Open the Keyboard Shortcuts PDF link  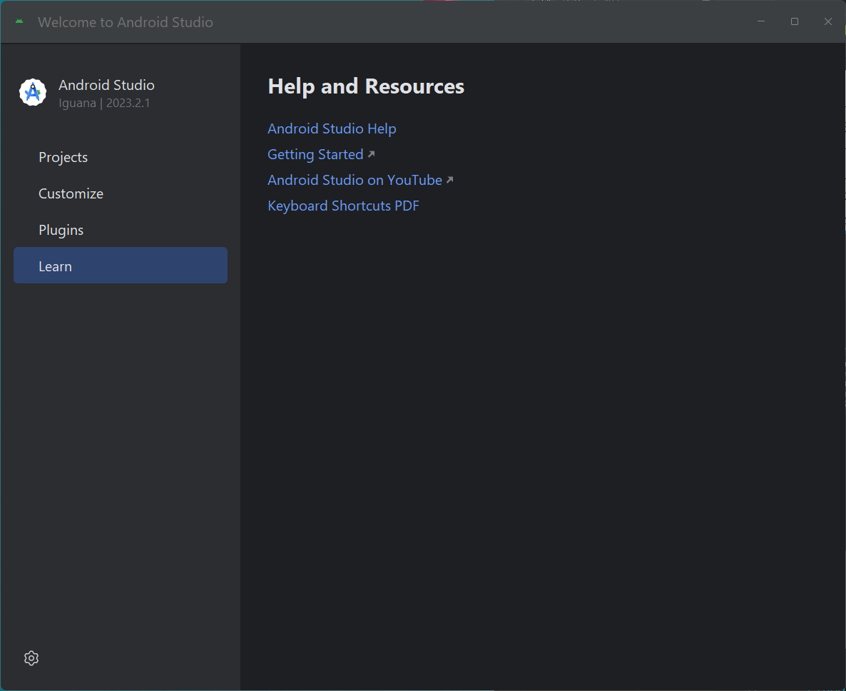343,206
